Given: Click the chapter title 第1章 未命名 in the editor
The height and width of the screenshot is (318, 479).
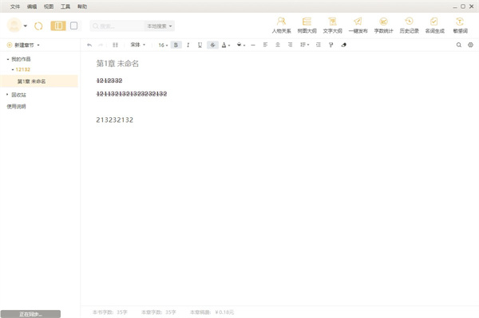Looking at the screenshot, I should point(117,64).
